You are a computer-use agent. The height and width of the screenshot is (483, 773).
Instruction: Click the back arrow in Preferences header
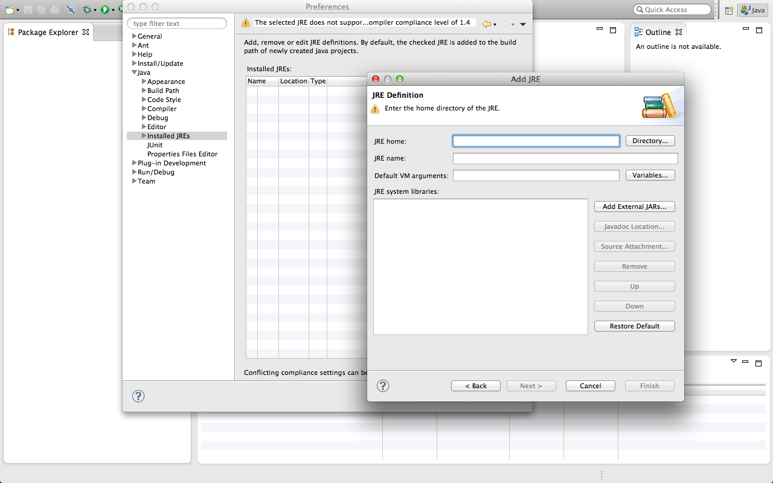487,24
